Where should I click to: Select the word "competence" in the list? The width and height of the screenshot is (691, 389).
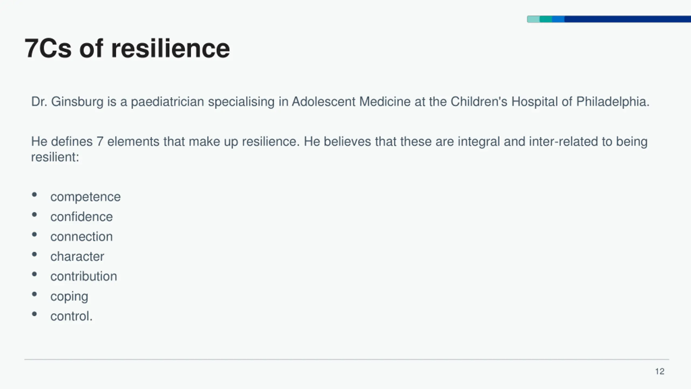coord(85,197)
